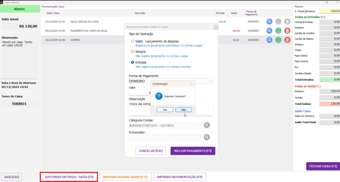Viewport: 340px width, 182px height.
Task: Select the Entrada radio button
Action: [x=133, y=62]
